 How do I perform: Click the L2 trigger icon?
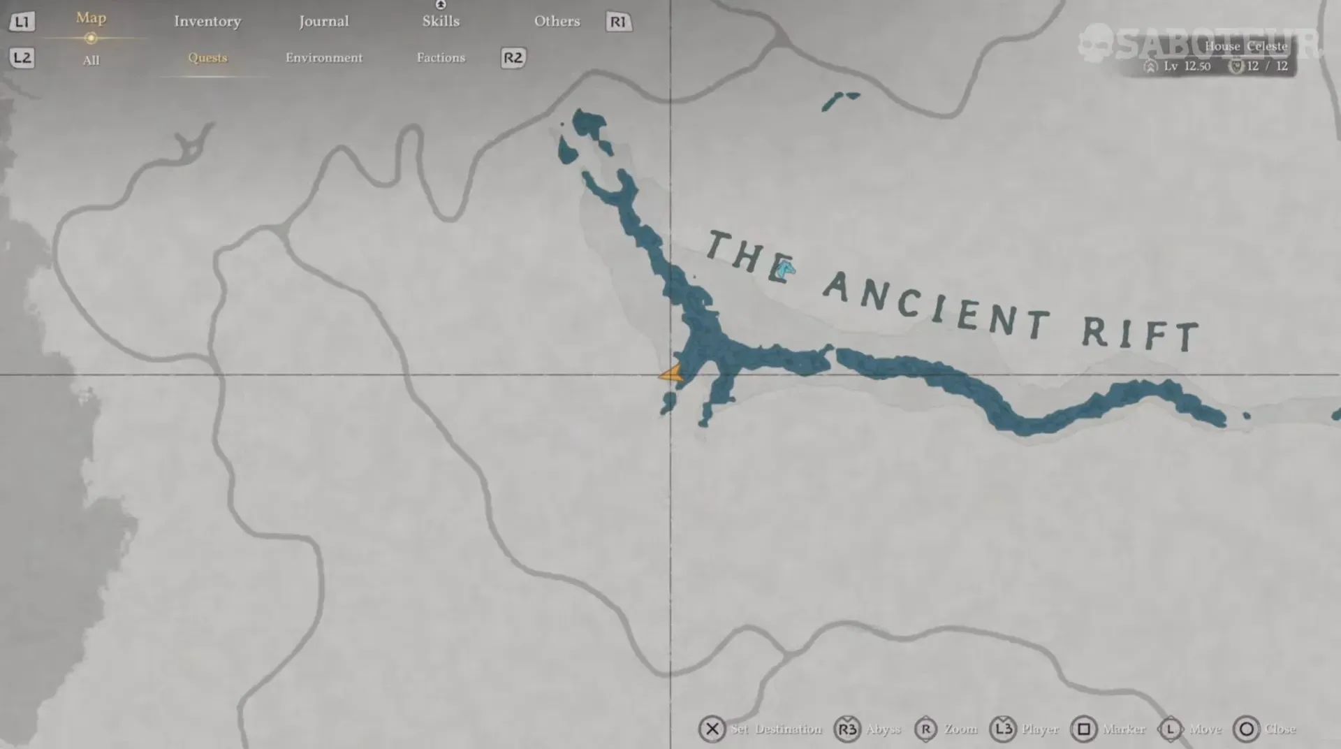coord(22,57)
